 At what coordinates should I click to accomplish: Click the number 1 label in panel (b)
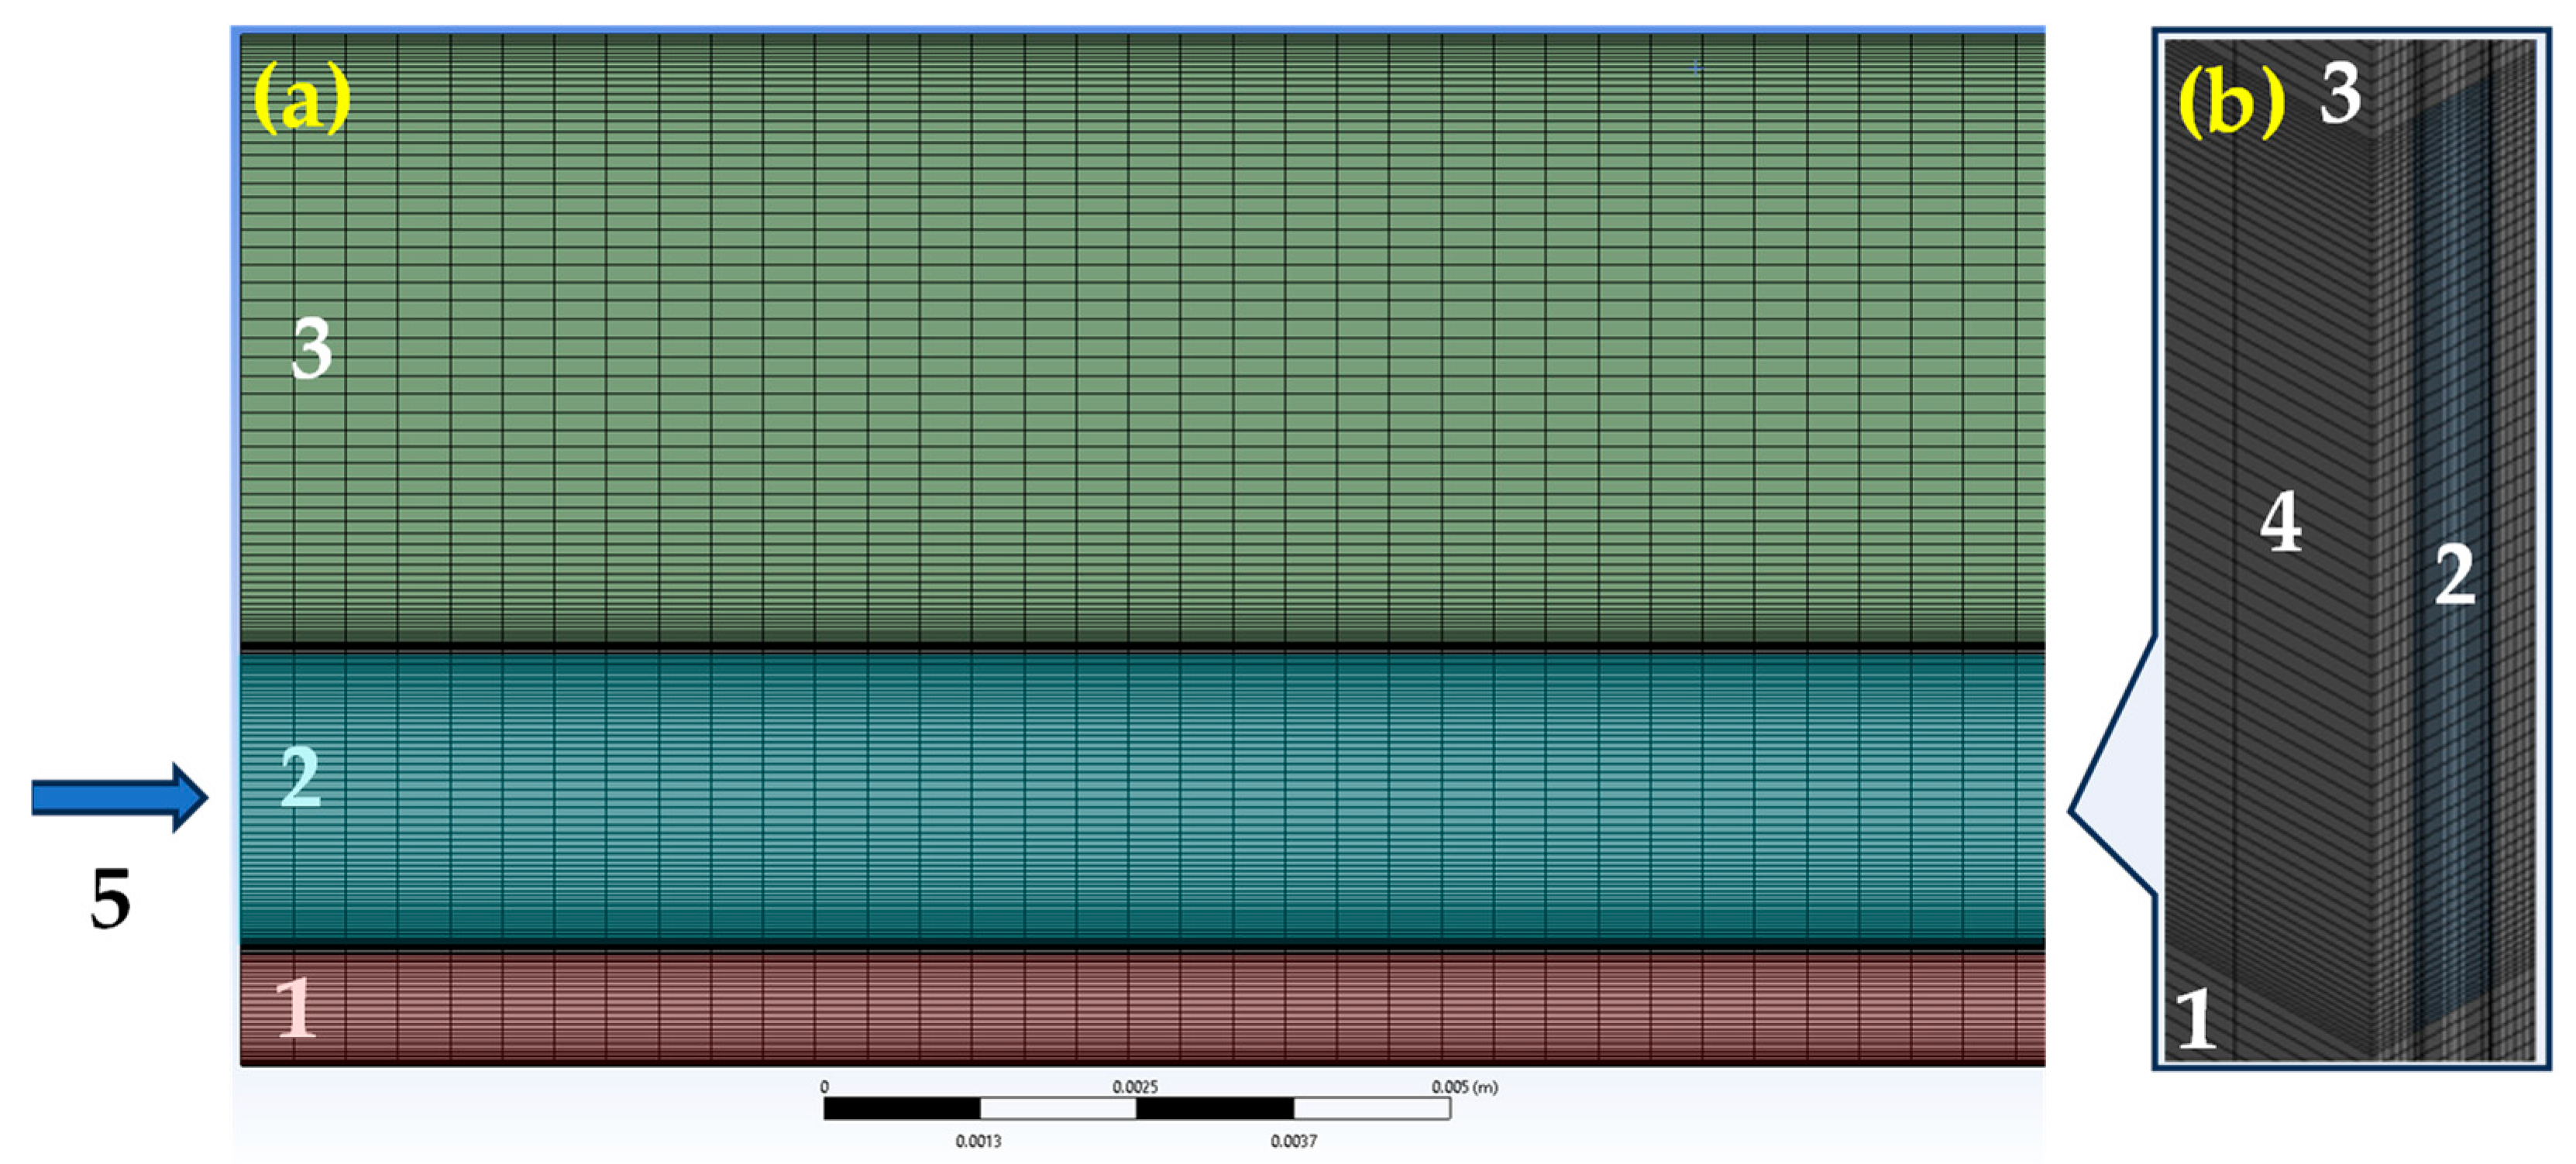click(x=2196, y=1019)
